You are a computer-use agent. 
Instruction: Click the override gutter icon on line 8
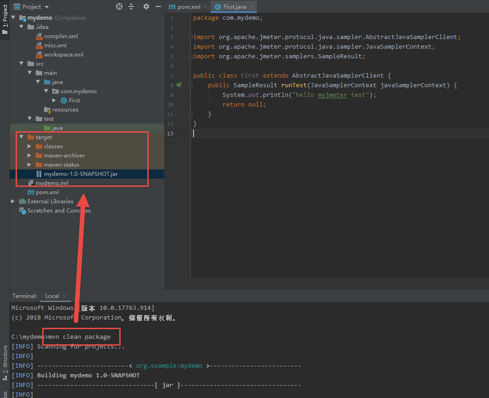pyautogui.click(x=179, y=85)
